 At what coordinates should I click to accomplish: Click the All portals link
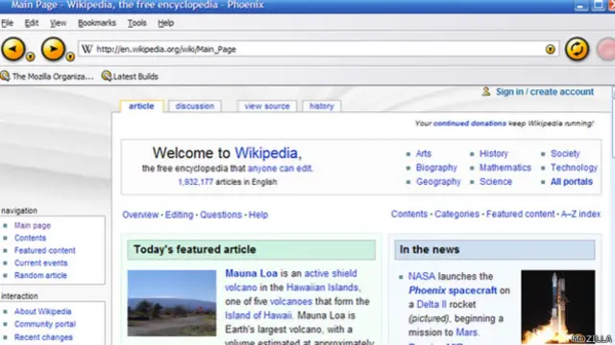point(572,181)
